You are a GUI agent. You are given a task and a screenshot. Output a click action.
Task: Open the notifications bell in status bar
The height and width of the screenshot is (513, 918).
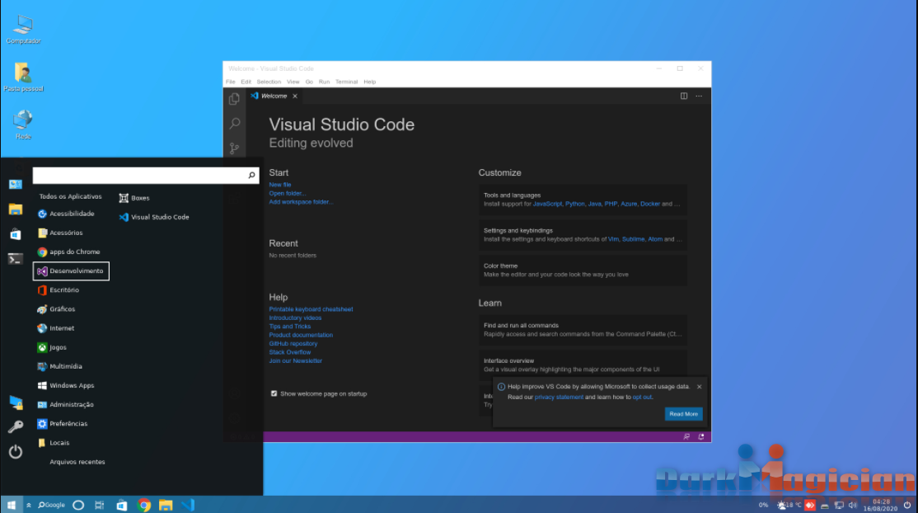tap(700, 437)
